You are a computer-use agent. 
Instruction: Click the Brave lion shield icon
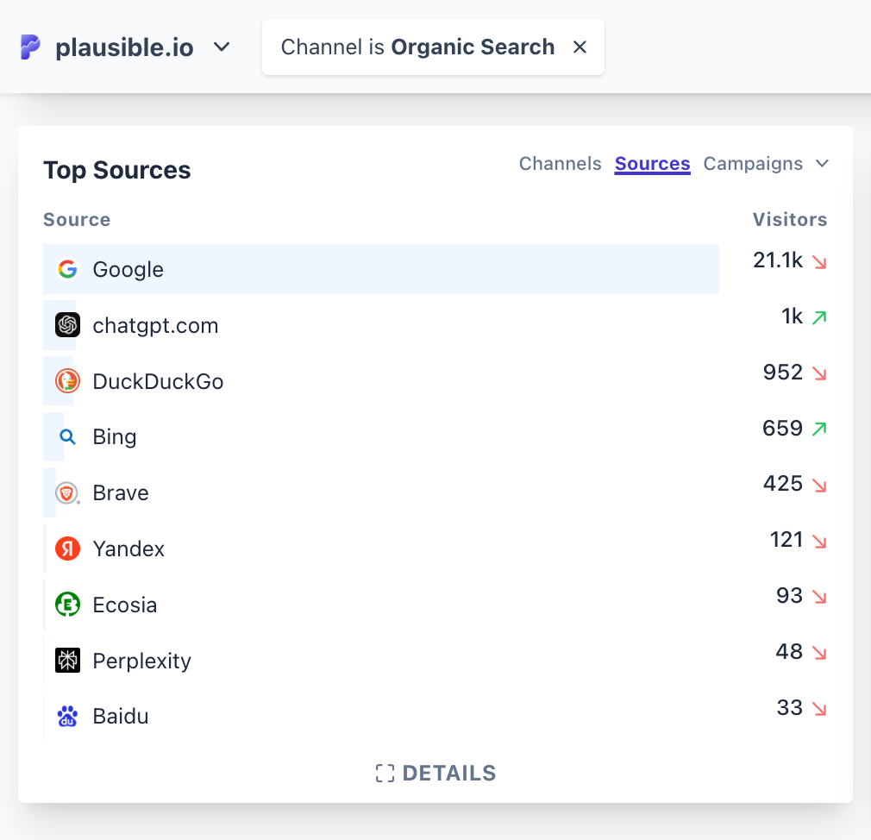67,492
